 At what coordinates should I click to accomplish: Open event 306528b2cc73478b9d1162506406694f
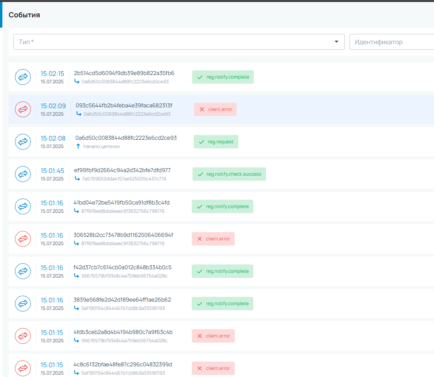[123, 235]
